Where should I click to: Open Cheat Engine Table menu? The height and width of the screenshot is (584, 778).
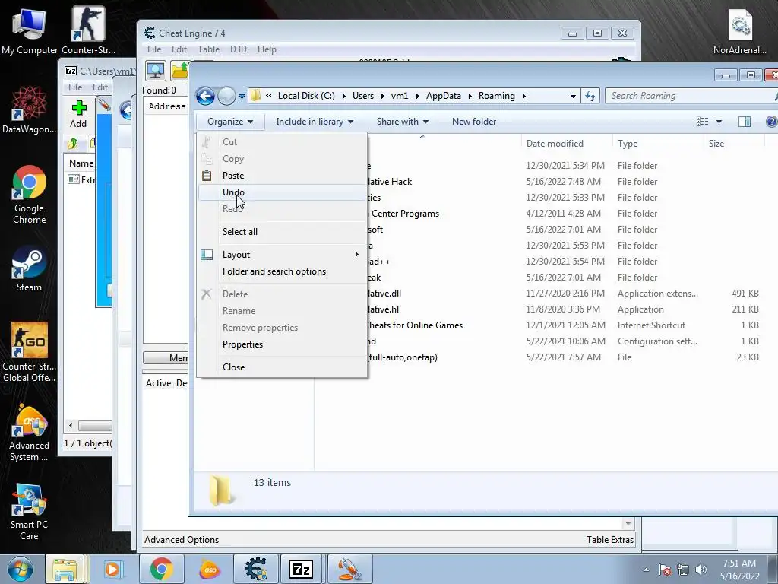tap(208, 49)
